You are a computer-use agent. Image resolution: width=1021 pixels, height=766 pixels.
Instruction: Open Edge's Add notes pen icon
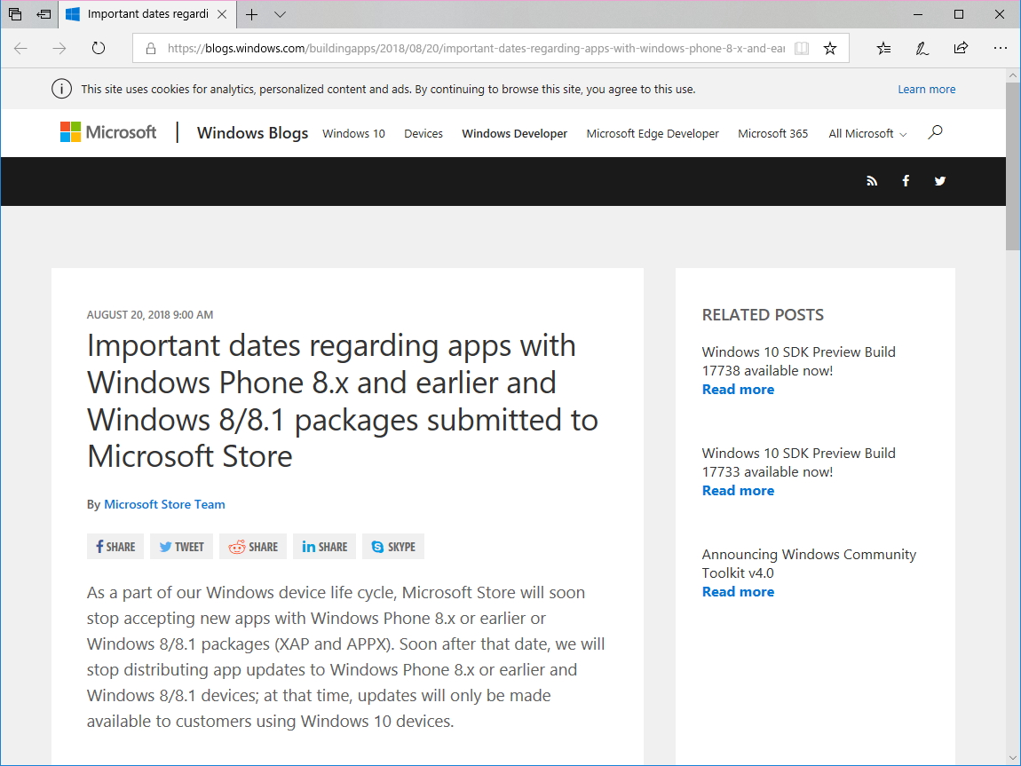(922, 49)
